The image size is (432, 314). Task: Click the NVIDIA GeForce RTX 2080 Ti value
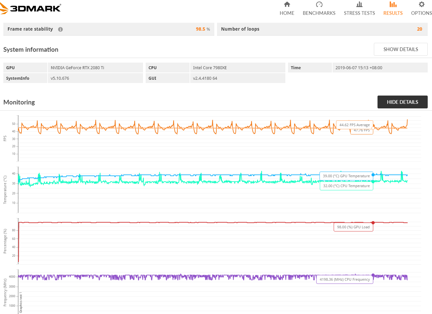pos(77,68)
